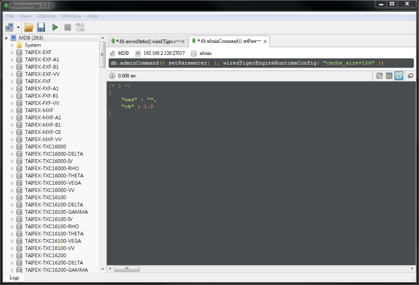Screen dimensions: 419x285
Task: Click the results horizontal scrollbar thumb
Action: coord(127,269)
